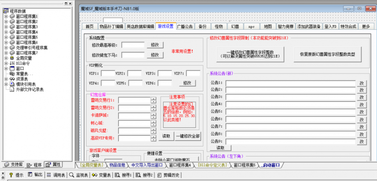Click the 改 button for 公告1
Screen dimensions: 377x181
coord(361,83)
